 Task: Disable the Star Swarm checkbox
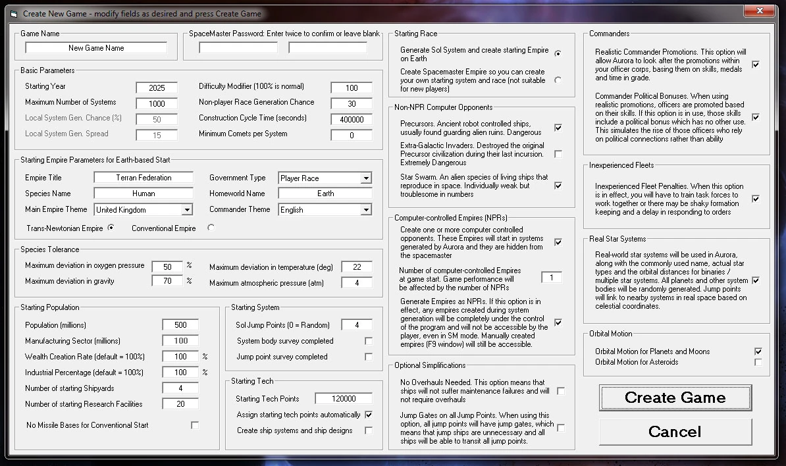[558, 186]
